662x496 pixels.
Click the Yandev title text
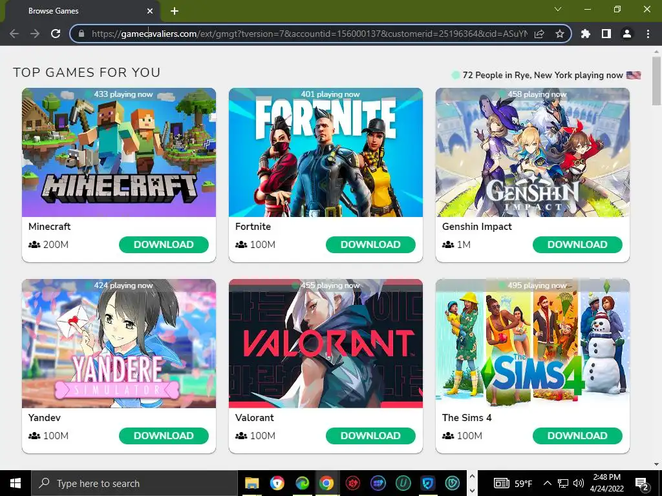click(x=45, y=418)
